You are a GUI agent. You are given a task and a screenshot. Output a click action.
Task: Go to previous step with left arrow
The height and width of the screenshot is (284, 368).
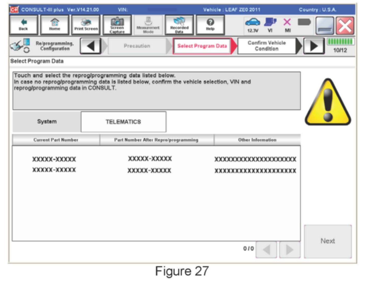tap(90, 46)
